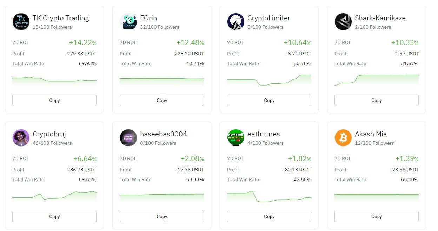Click Cryptobruj purple avatar
Screen dimensions: 438x231
[21, 138]
